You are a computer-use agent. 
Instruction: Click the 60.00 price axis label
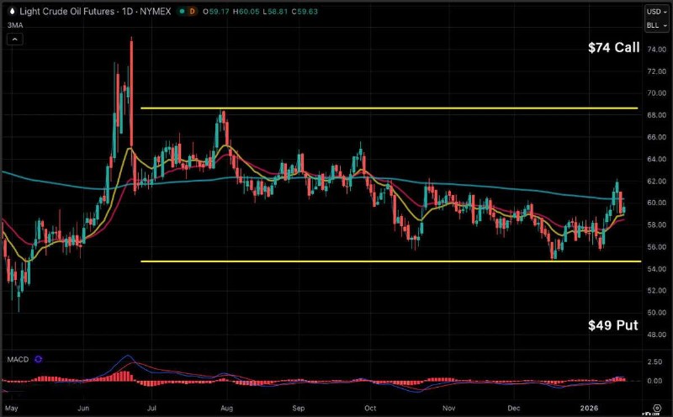click(657, 203)
